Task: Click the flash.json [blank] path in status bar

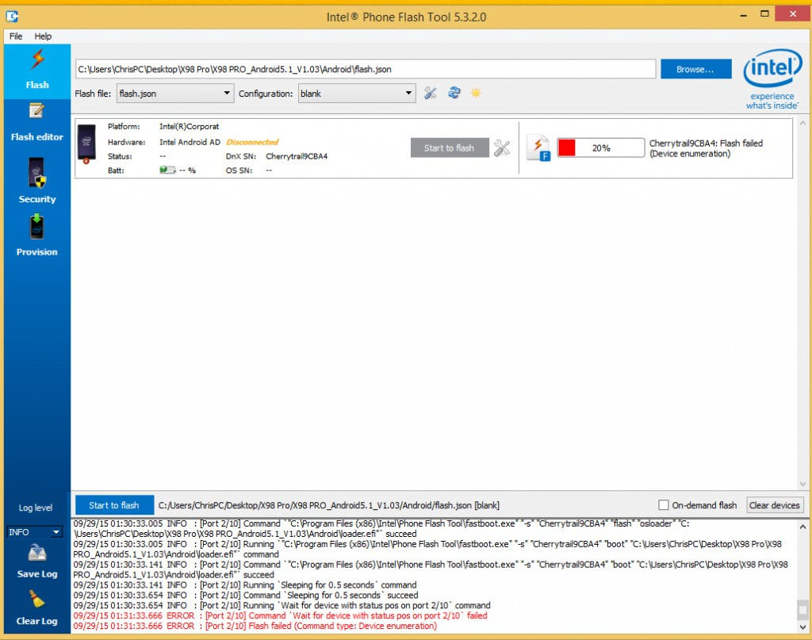Action: [329, 505]
